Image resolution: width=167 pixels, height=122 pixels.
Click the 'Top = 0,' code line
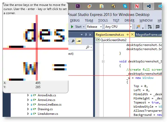(x=141, y=86)
